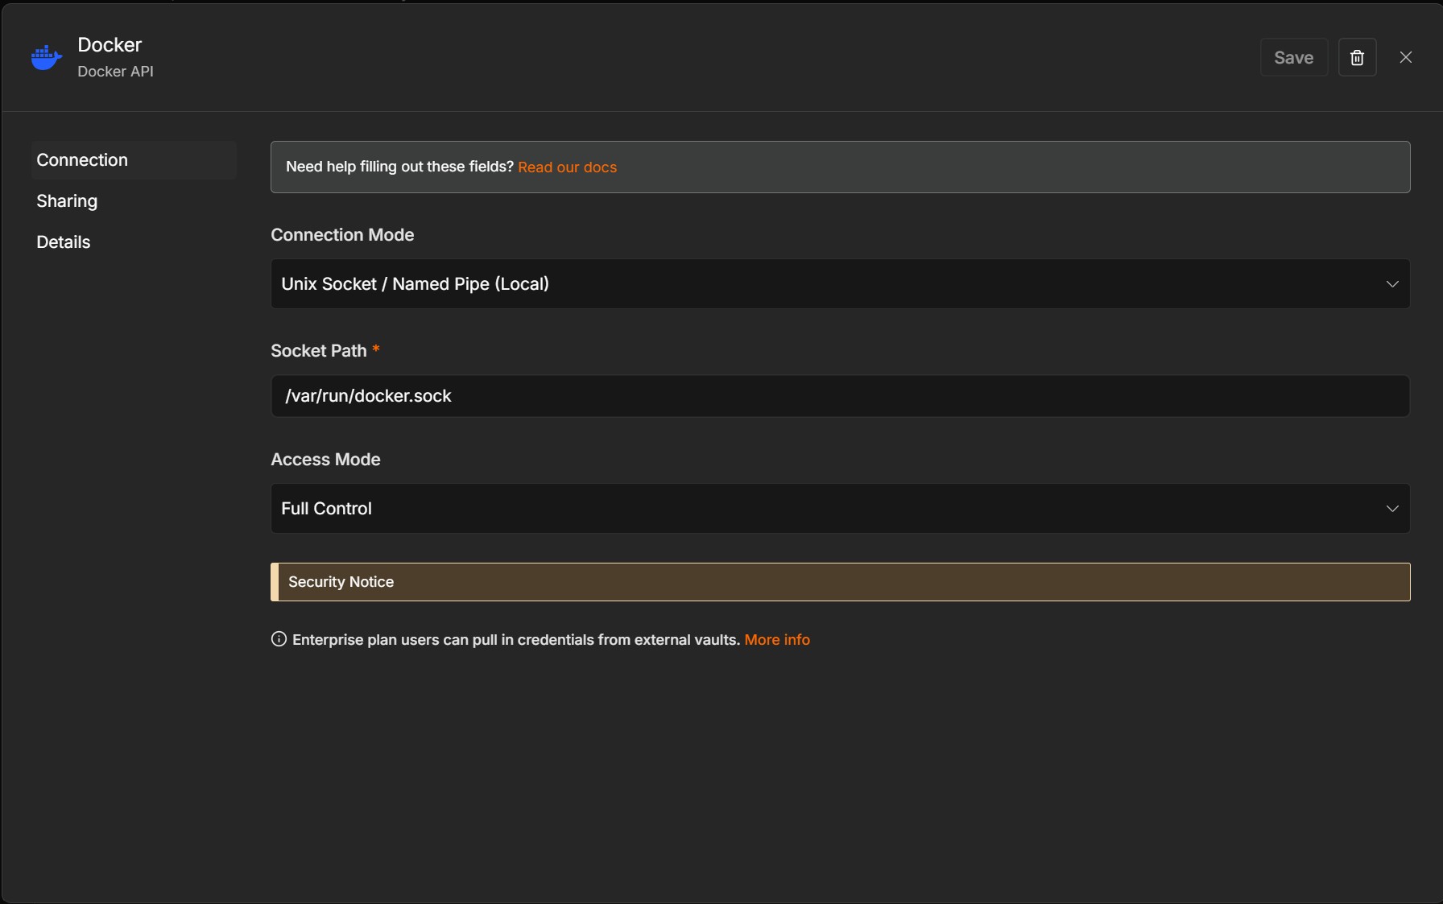Open the Full Control access dropdown
Image resolution: width=1443 pixels, height=904 pixels.
[840, 508]
